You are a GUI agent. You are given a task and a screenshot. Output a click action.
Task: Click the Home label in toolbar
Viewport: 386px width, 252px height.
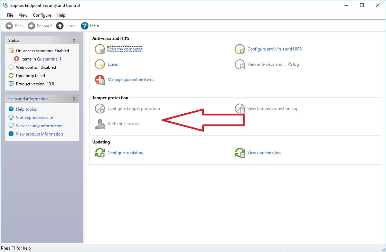[71, 26]
